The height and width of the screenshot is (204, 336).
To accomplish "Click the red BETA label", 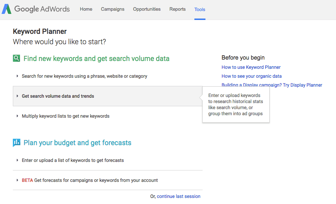I will pyautogui.click(x=27, y=180).
